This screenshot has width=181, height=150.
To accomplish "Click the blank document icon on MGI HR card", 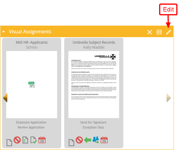I will click(9, 143).
